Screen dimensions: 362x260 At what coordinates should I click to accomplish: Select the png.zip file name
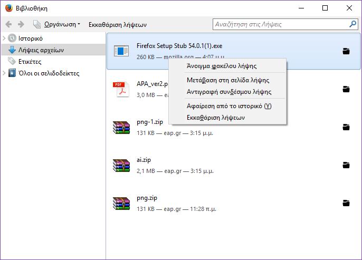[x=147, y=198]
